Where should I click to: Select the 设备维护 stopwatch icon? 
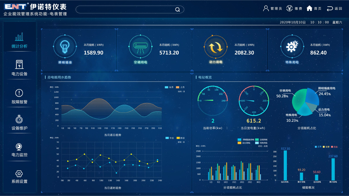coord(19,119)
